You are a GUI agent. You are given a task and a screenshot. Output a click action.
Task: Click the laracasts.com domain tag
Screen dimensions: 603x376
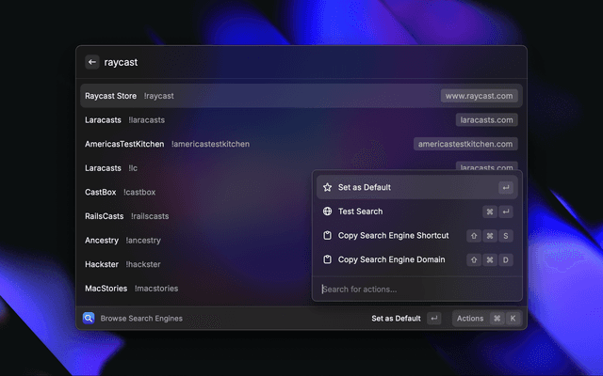486,120
